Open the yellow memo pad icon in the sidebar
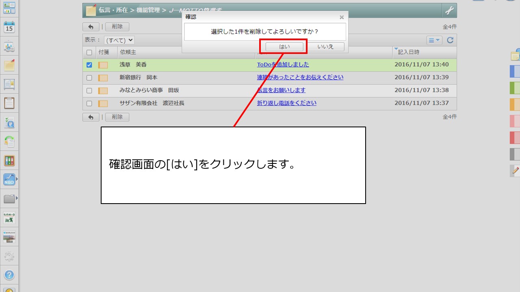The height and width of the screenshot is (292, 520). click(x=9, y=65)
